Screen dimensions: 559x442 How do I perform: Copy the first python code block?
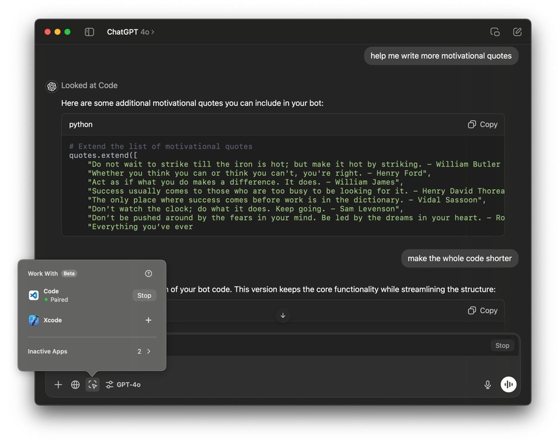[482, 125]
